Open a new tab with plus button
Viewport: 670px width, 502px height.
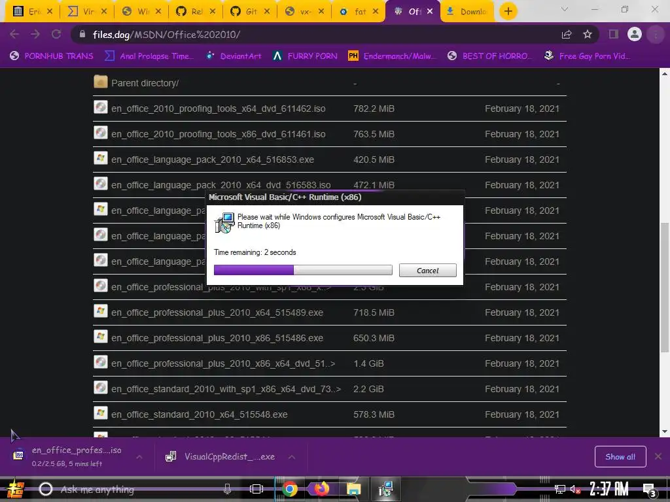508,11
